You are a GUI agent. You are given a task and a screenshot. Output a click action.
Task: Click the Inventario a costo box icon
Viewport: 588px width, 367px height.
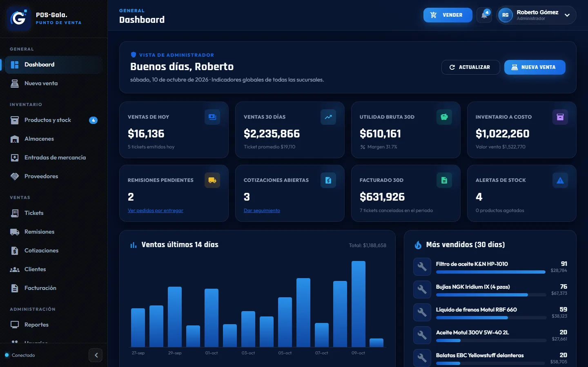pos(560,117)
